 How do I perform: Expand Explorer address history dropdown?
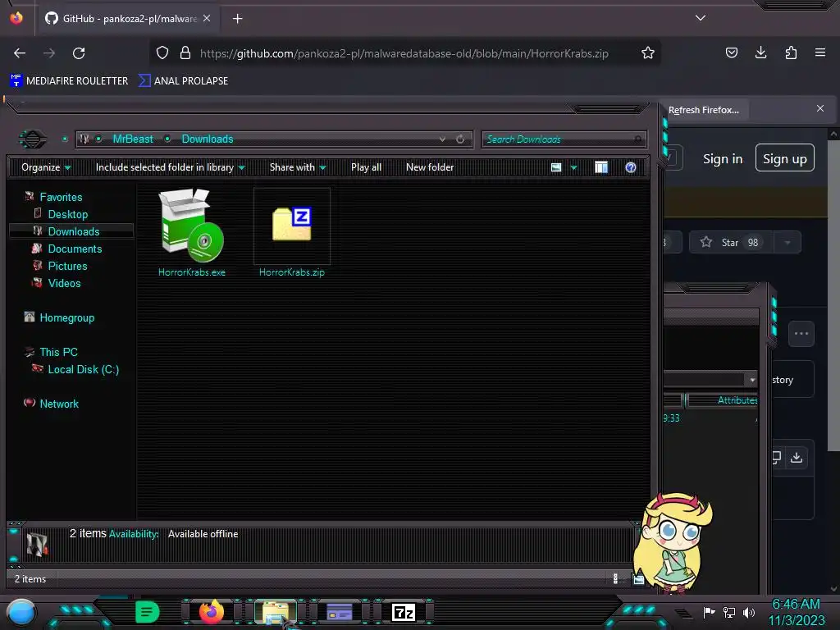pyautogui.click(x=442, y=139)
